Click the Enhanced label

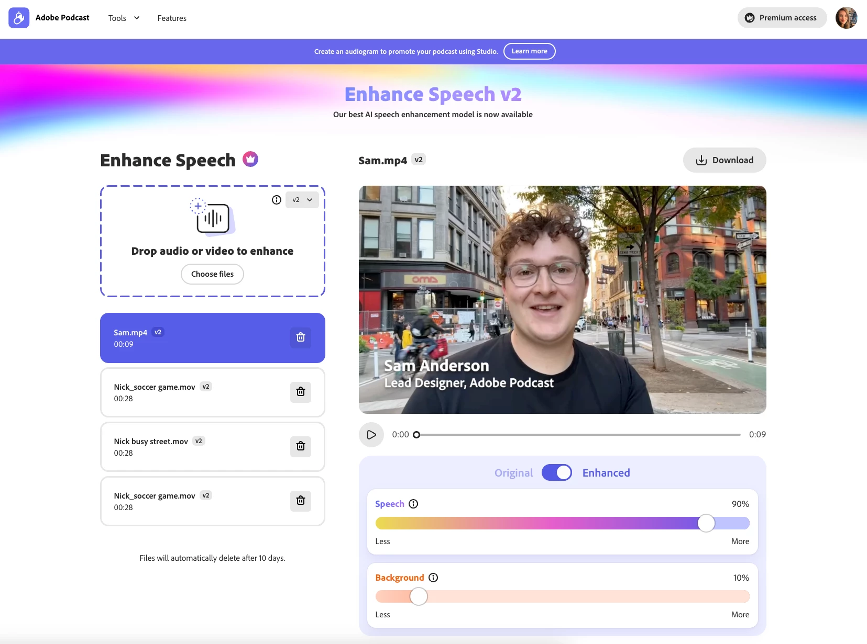coord(606,473)
